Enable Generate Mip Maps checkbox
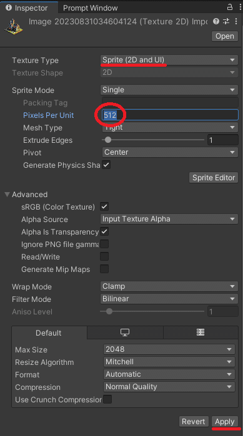243x436 pixels. click(x=104, y=269)
